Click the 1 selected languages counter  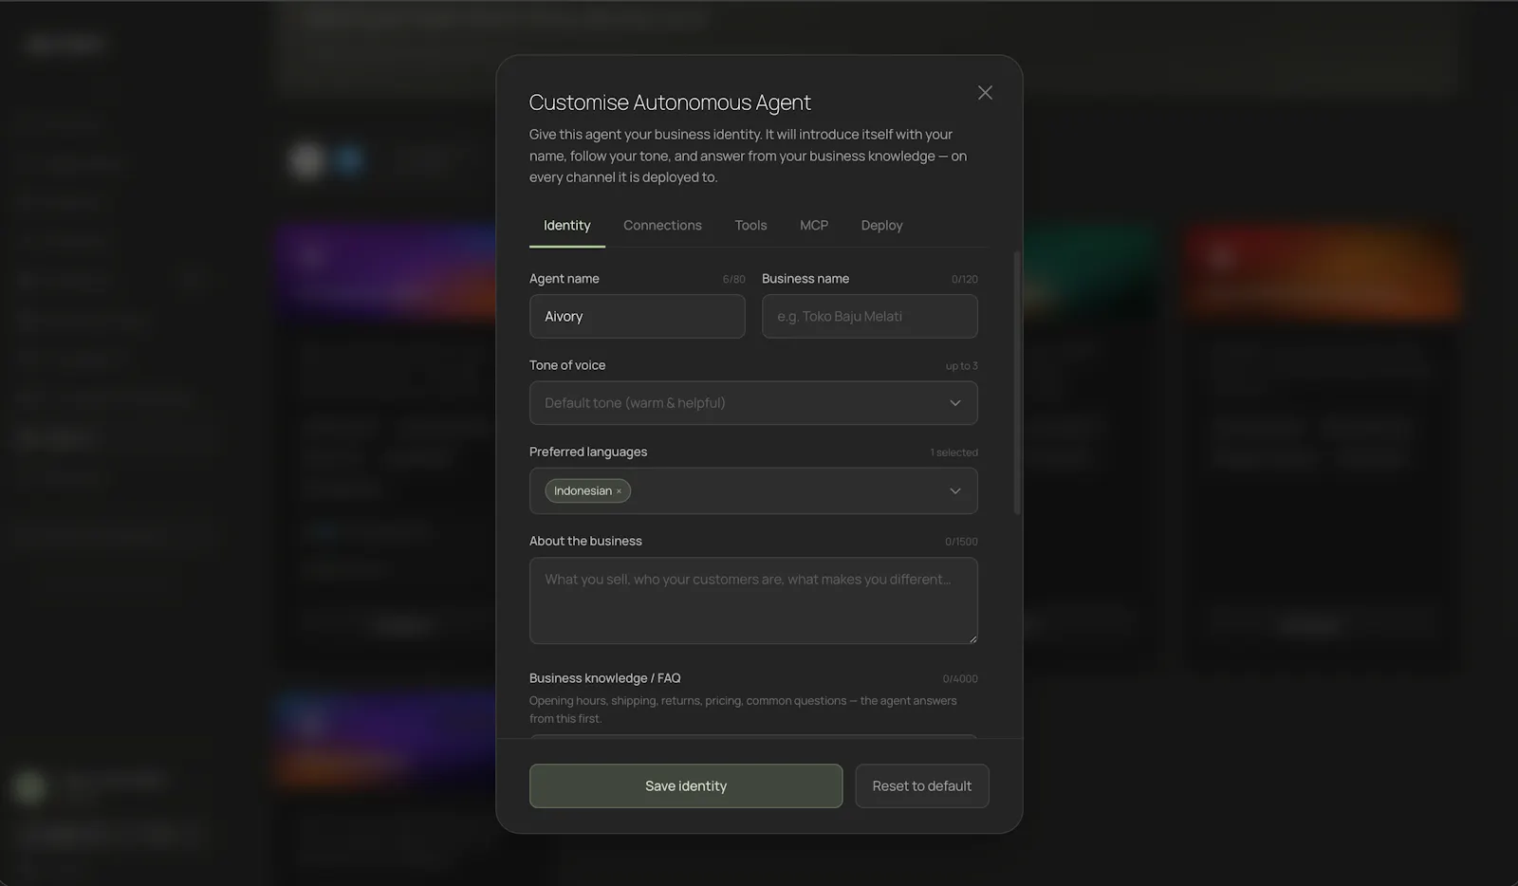(953, 452)
